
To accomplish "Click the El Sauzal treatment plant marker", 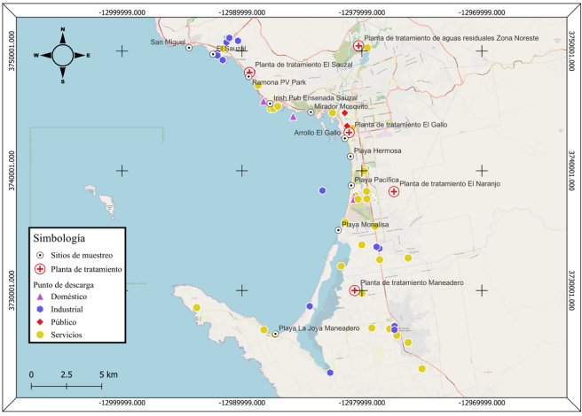I will [250, 73].
